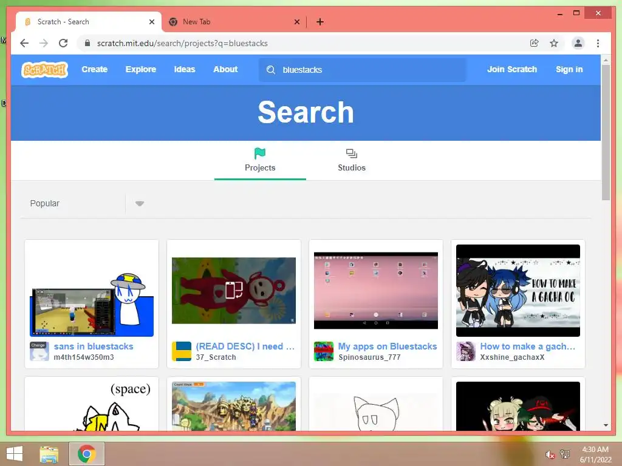The image size is (622, 466).
Task: Open the Explore menu item
Action: point(141,69)
